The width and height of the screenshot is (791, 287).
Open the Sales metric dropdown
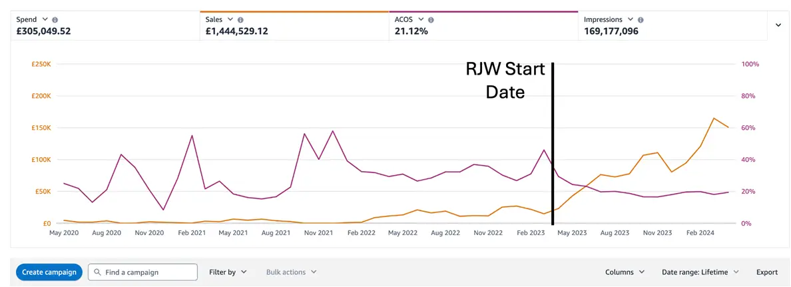click(x=230, y=20)
